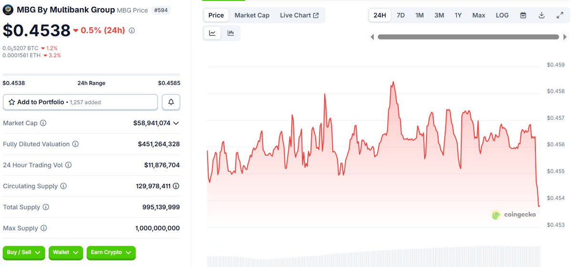The height and width of the screenshot is (267, 572).
Task: Click the 1,000,000,000 max supply value
Action: 157,228
